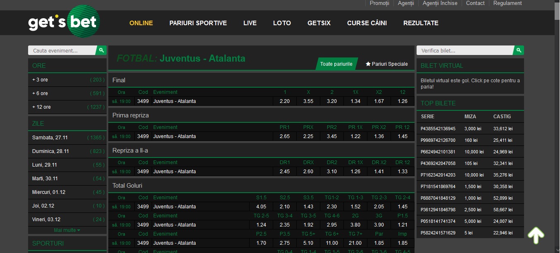
Task: Select Duminica, 28.11 day filter
Action: pyautogui.click(x=67, y=151)
